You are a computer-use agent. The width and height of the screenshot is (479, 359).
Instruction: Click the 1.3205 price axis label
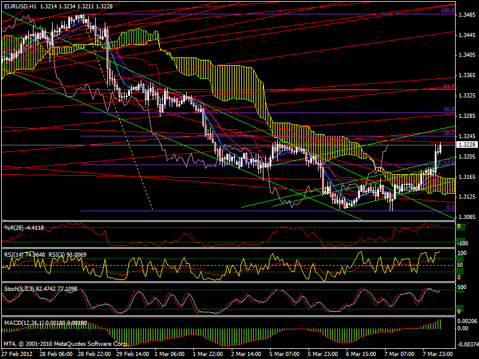[467, 157]
